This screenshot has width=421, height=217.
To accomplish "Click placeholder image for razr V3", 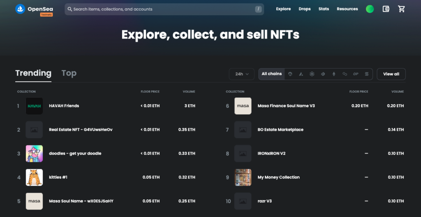I will pos(243,201).
